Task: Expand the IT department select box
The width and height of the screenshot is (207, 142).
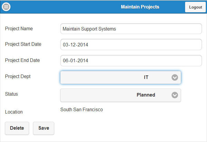Action: [120, 77]
